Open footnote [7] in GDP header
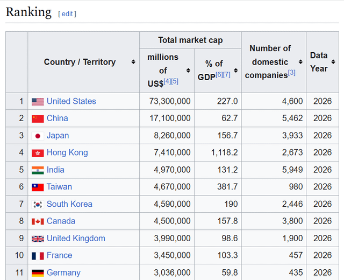The image size is (344, 280). tap(227, 75)
